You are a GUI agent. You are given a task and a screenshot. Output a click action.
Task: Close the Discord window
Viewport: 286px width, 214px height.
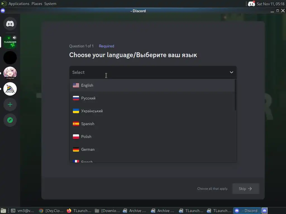coord(283,11)
